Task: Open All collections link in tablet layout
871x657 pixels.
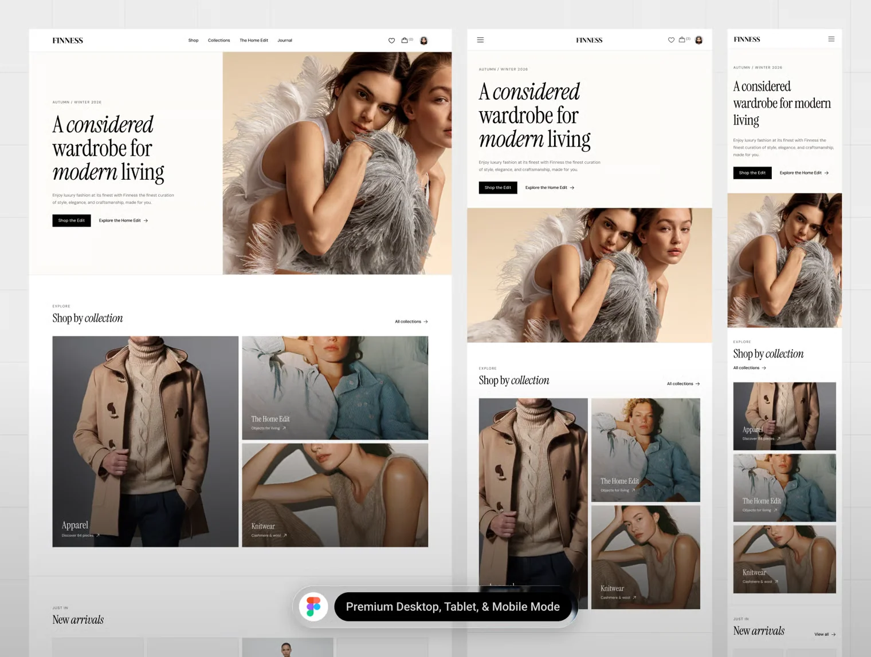Action: (683, 384)
